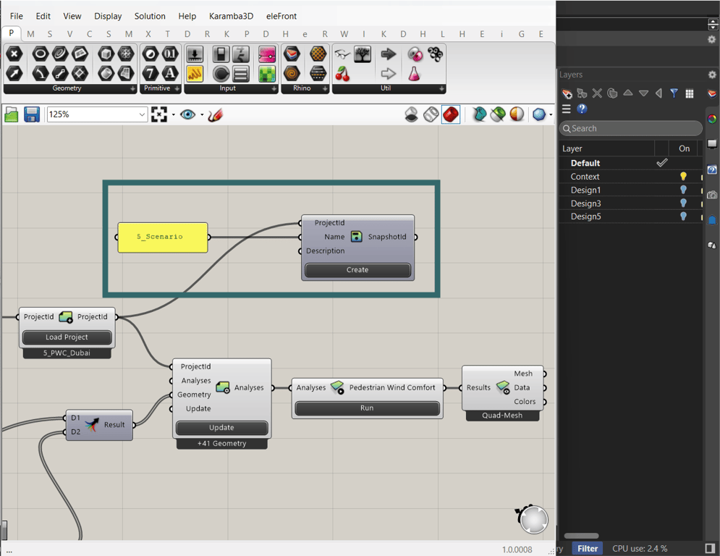The width and height of the screenshot is (720, 556).
Task: Select the red shaded preview mode icon
Action: tap(451, 114)
